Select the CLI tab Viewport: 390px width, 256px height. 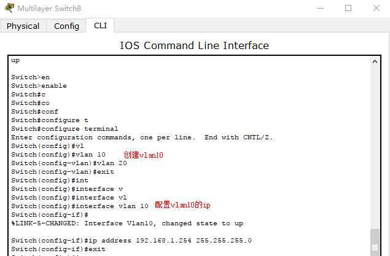[100, 25]
